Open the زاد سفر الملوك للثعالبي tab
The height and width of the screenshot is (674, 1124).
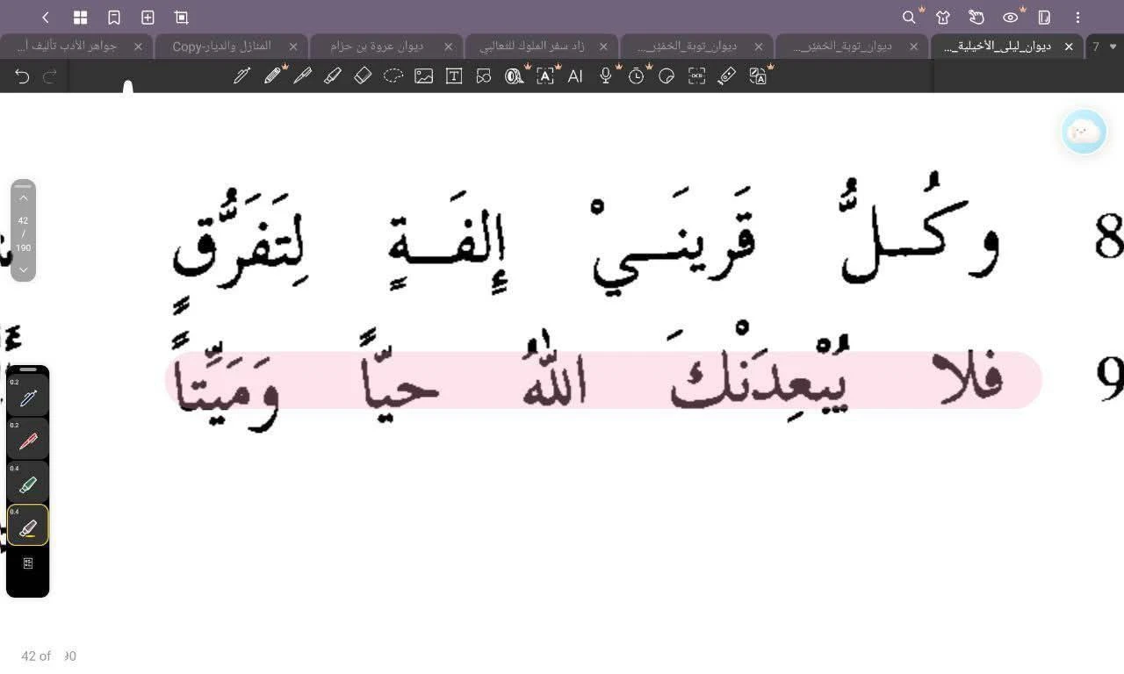pos(532,47)
